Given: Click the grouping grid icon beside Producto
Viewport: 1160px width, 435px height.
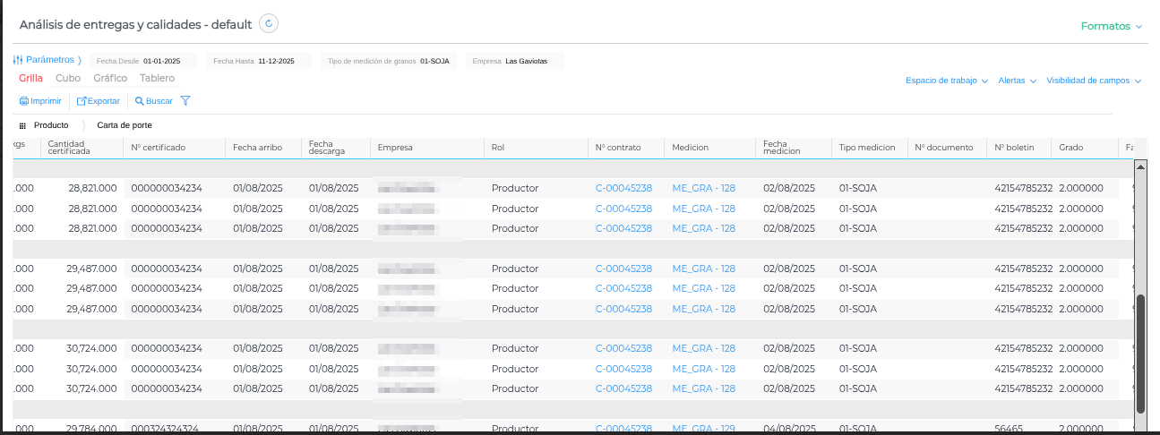Looking at the screenshot, I should point(22,126).
